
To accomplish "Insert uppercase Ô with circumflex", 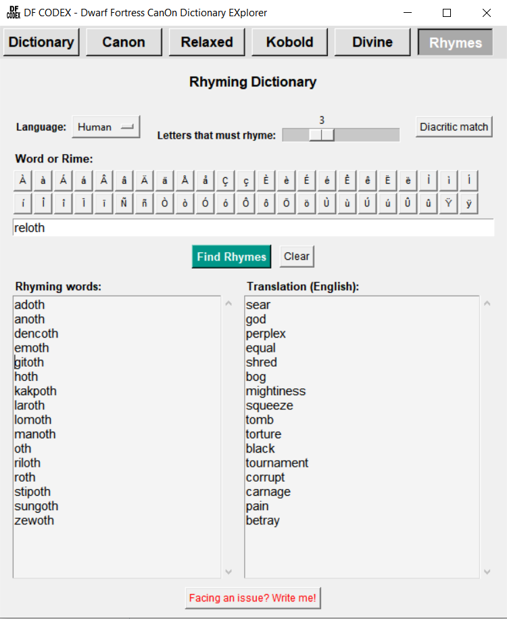I will click(246, 204).
